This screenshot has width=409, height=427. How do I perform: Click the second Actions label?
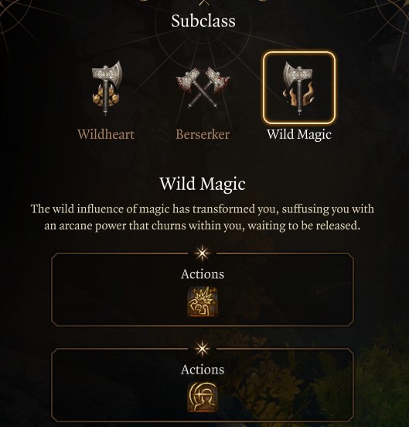coord(203,370)
